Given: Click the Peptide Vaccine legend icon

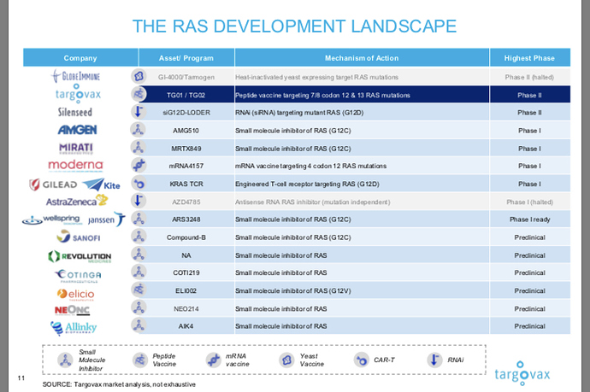Looking at the screenshot, I should tap(140, 360).
